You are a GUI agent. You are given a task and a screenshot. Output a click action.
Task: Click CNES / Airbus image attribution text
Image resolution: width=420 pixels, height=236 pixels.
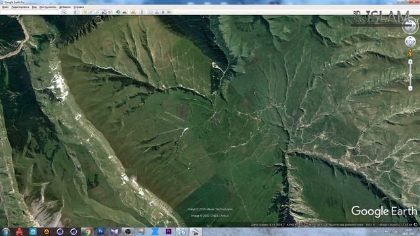tap(210, 216)
